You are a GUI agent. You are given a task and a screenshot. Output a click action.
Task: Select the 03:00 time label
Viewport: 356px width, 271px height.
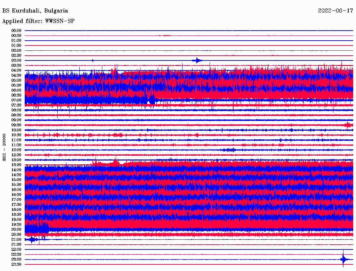[x=16, y=60]
